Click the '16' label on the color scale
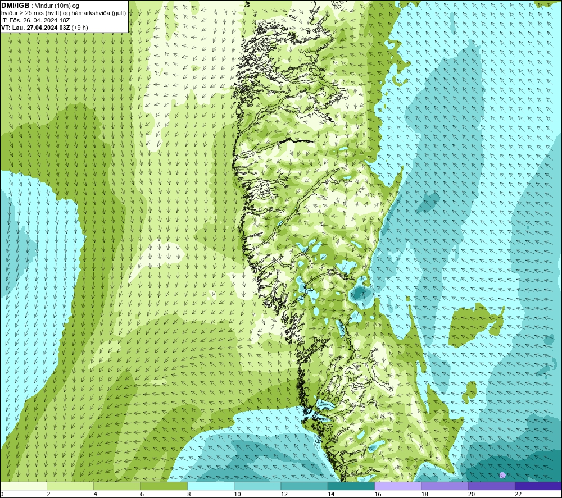This screenshot has height=498, width=562. click(x=378, y=494)
